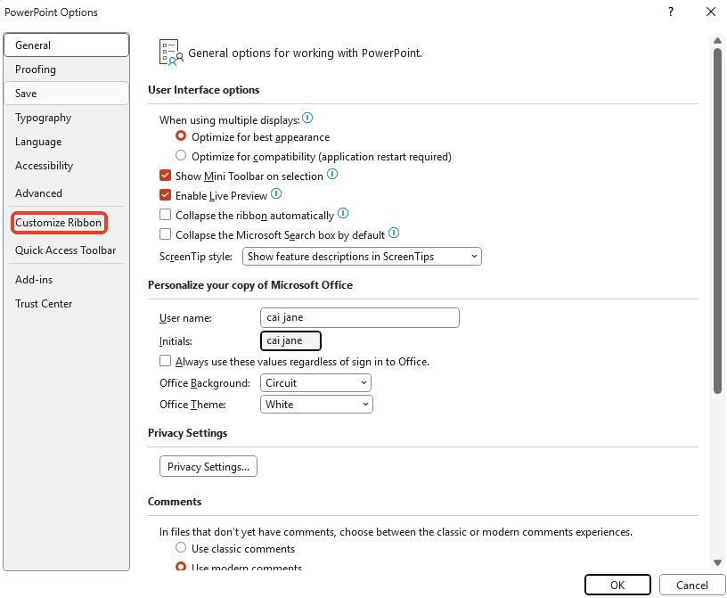Uncheck Show Mini Toolbar on selection

[165, 175]
